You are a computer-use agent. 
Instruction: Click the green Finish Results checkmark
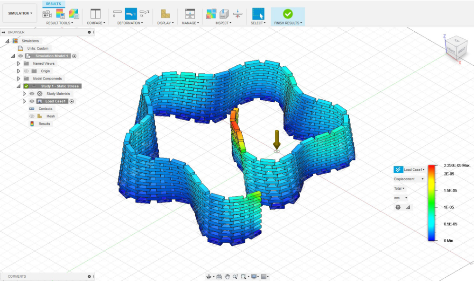288,14
